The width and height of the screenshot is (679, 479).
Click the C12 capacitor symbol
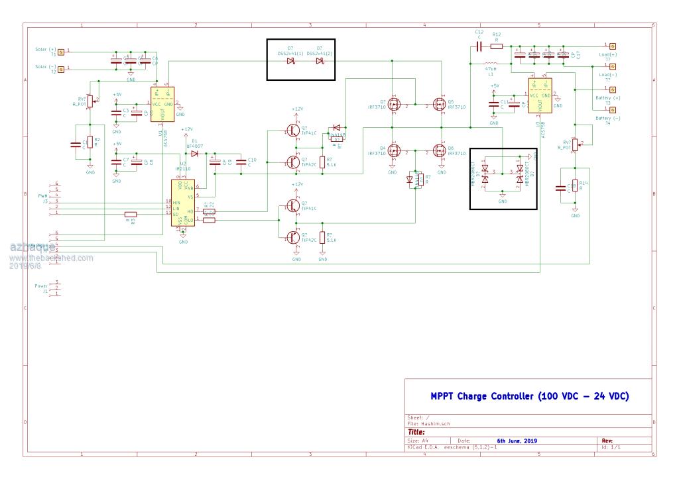pos(478,46)
